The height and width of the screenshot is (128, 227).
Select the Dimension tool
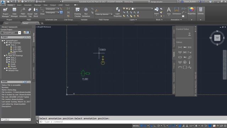click(x=177, y=11)
